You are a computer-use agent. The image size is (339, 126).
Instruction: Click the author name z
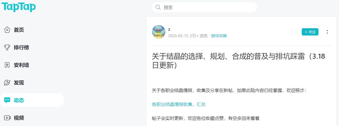[169, 29]
